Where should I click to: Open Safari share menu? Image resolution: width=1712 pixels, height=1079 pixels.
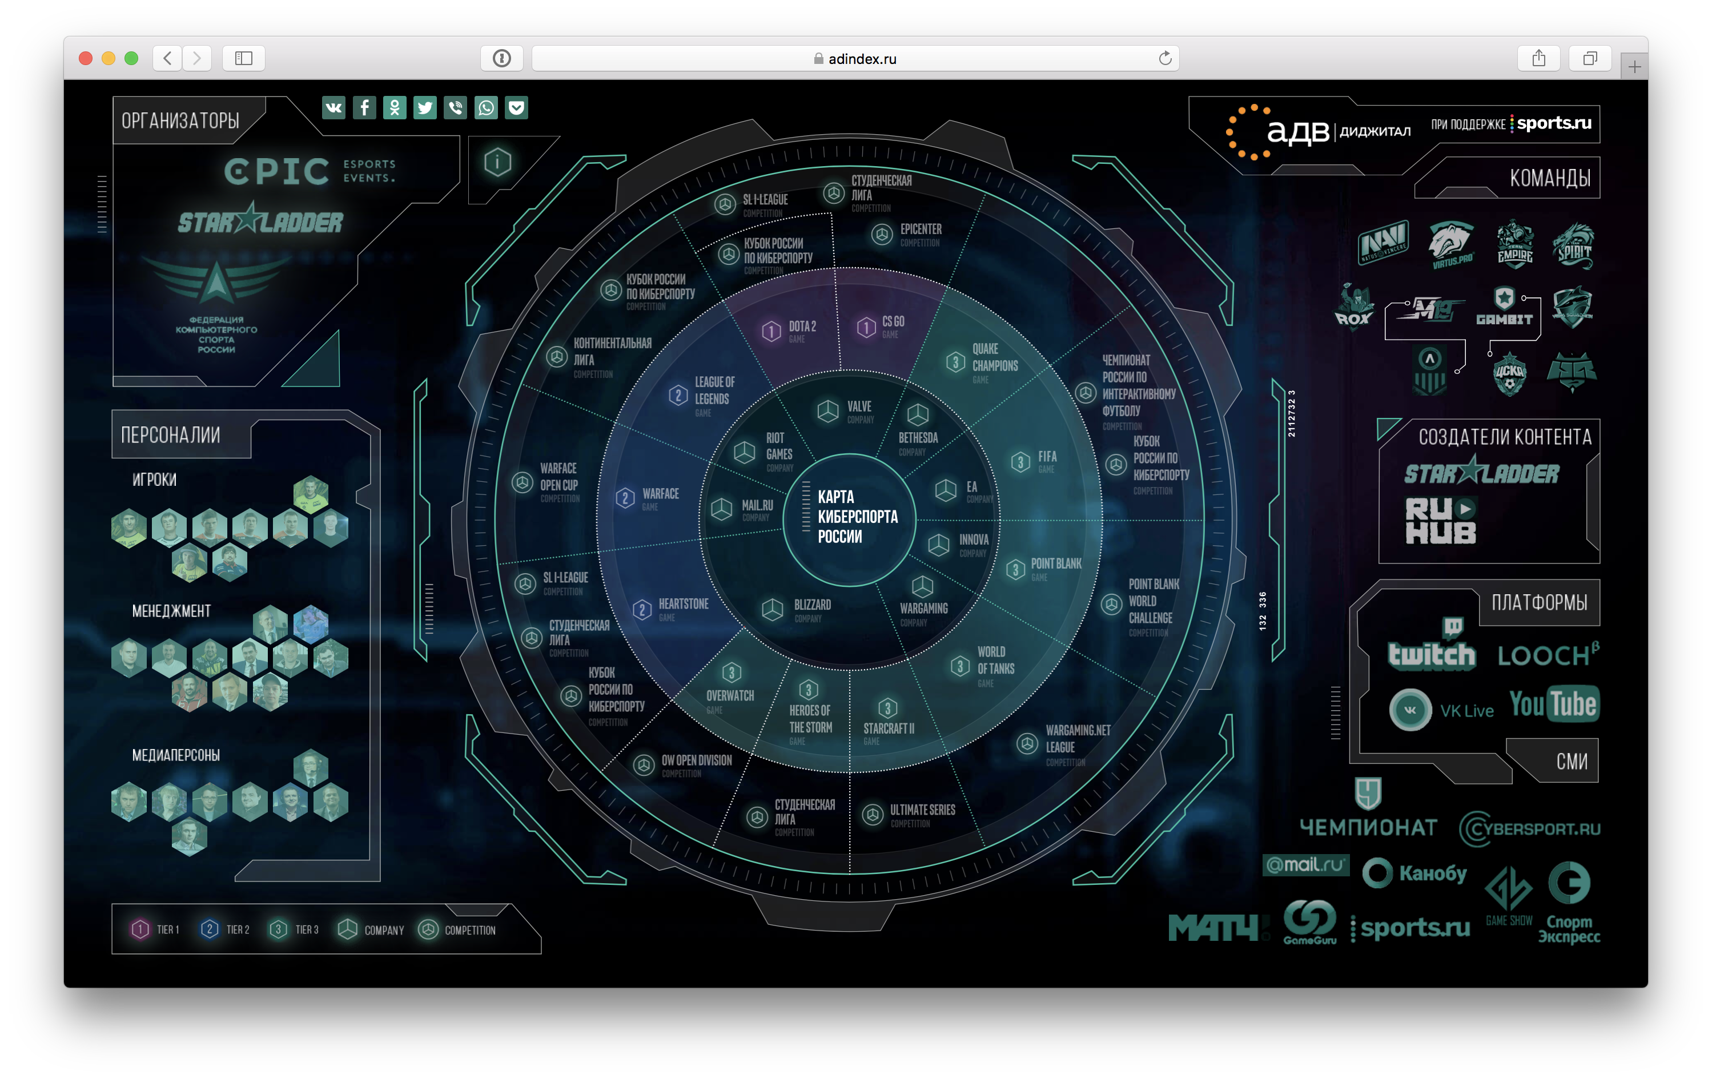1538,58
